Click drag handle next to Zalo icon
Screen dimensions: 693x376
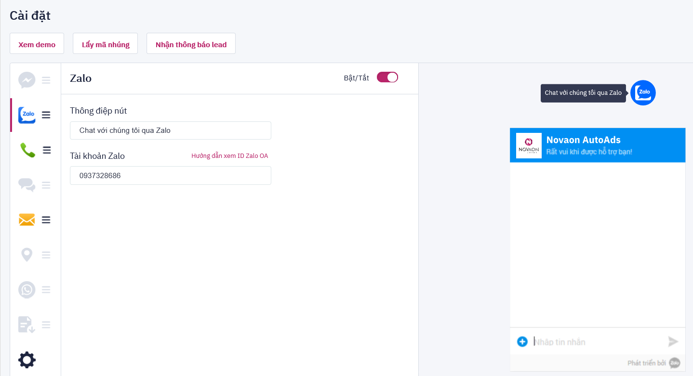(x=46, y=115)
